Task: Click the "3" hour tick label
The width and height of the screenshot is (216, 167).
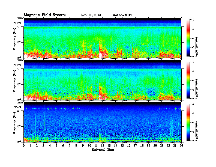Action: point(43,146)
